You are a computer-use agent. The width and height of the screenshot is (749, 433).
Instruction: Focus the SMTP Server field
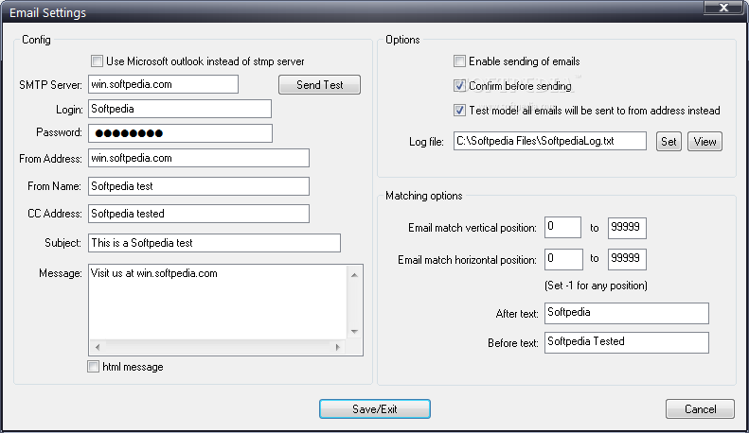point(164,84)
